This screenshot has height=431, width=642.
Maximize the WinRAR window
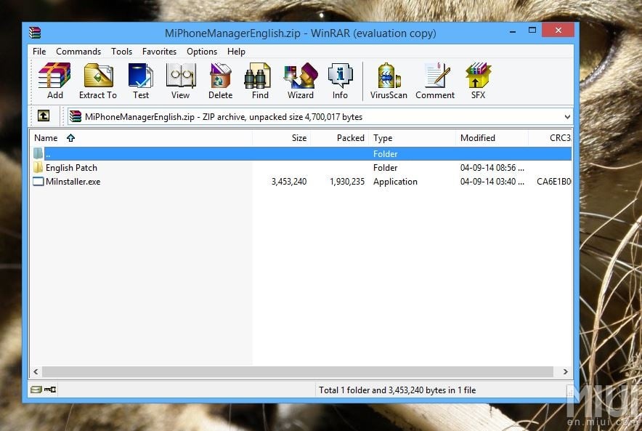(x=532, y=30)
